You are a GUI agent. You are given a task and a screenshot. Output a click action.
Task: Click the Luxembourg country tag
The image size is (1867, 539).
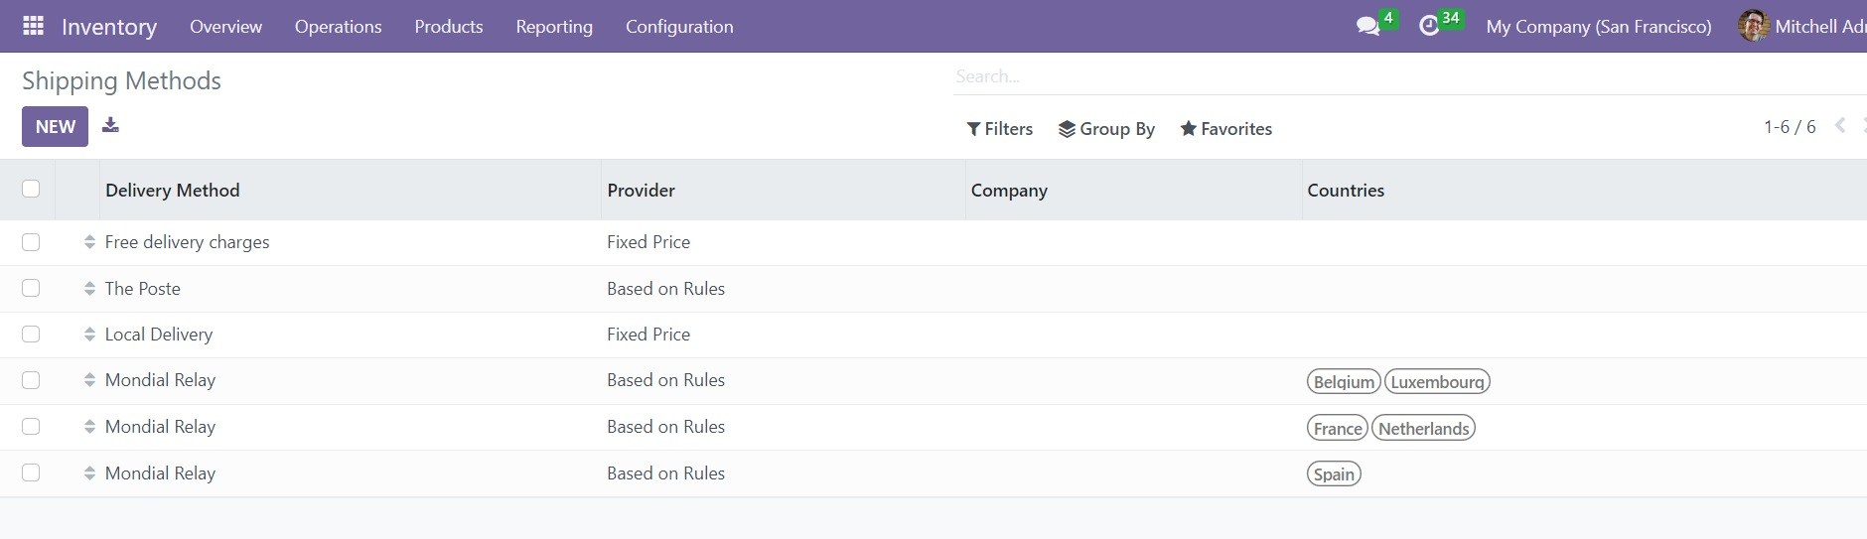coord(1437,382)
